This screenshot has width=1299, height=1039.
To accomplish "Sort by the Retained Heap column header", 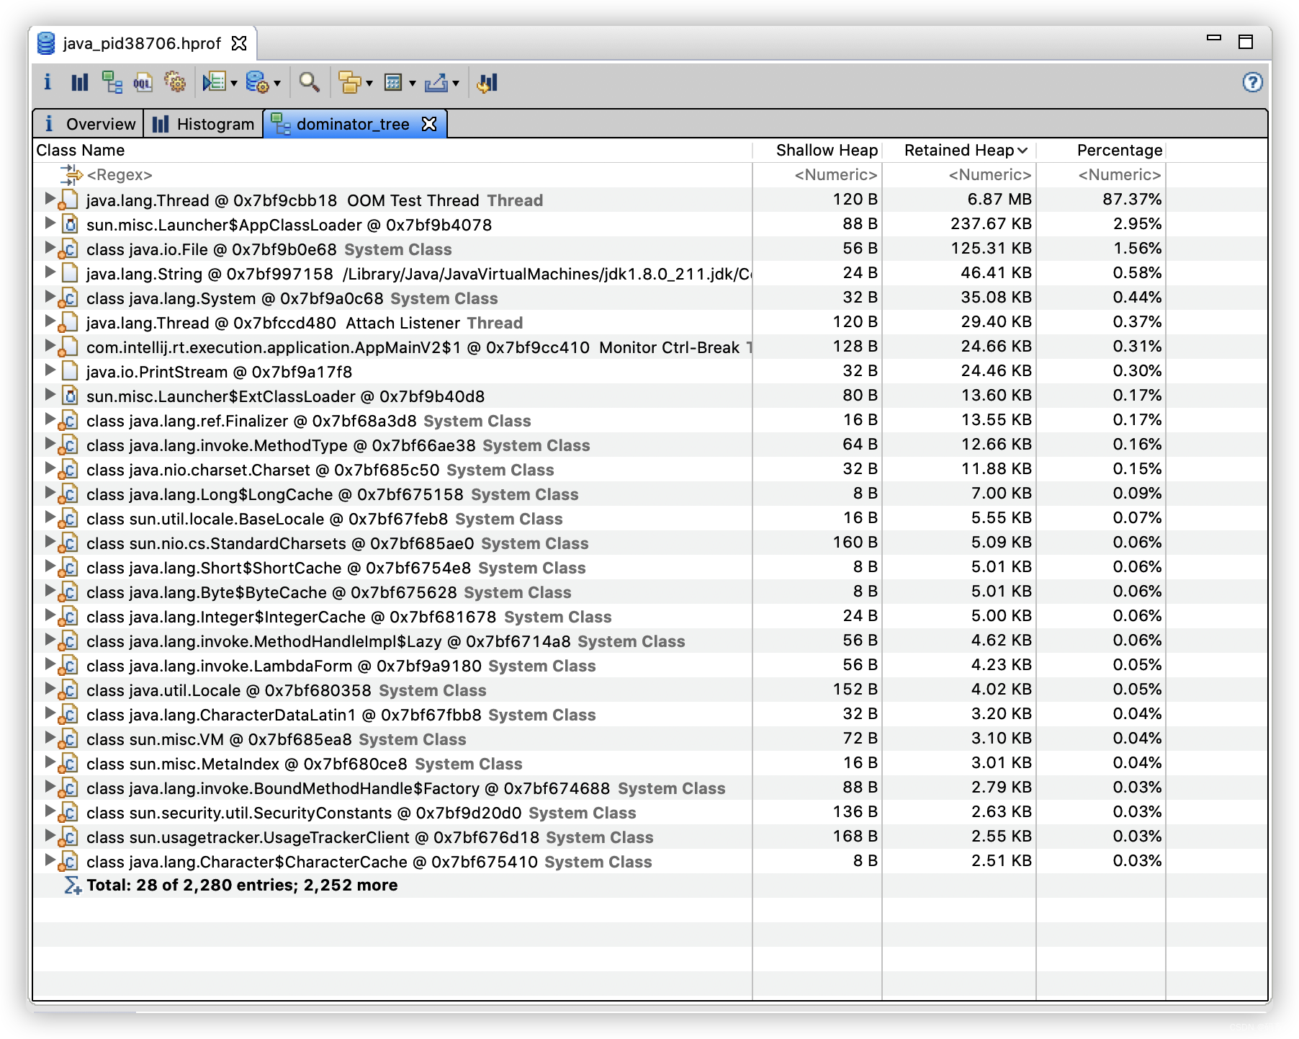I will [959, 150].
